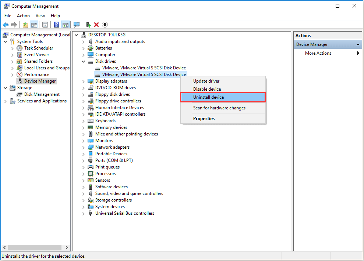Click left pane scroll right arrow
Viewport: 364px width, 261px height.
click(x=67, y=247)
